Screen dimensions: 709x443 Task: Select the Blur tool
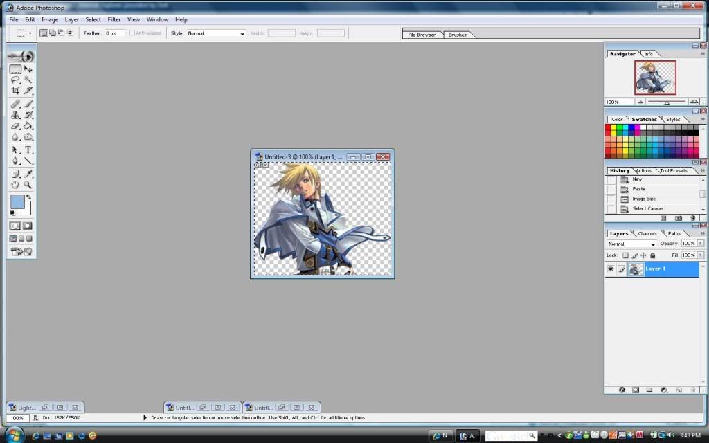[x=15, y=137]
